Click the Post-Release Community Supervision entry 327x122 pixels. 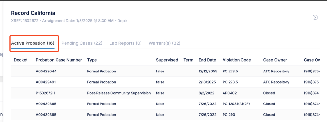pos(119,93)
